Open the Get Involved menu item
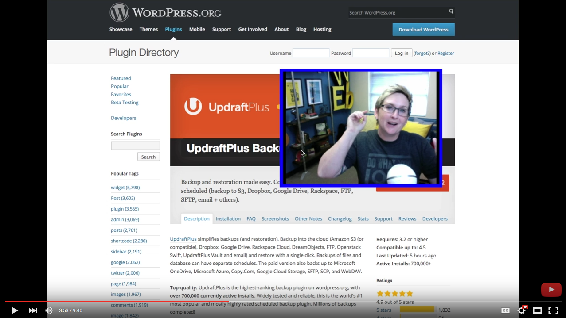The image size is (566, 318). pyautogui.click(x=253, y=29)
